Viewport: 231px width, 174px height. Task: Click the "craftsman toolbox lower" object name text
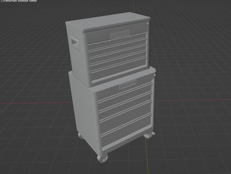(x=20, y=1)
